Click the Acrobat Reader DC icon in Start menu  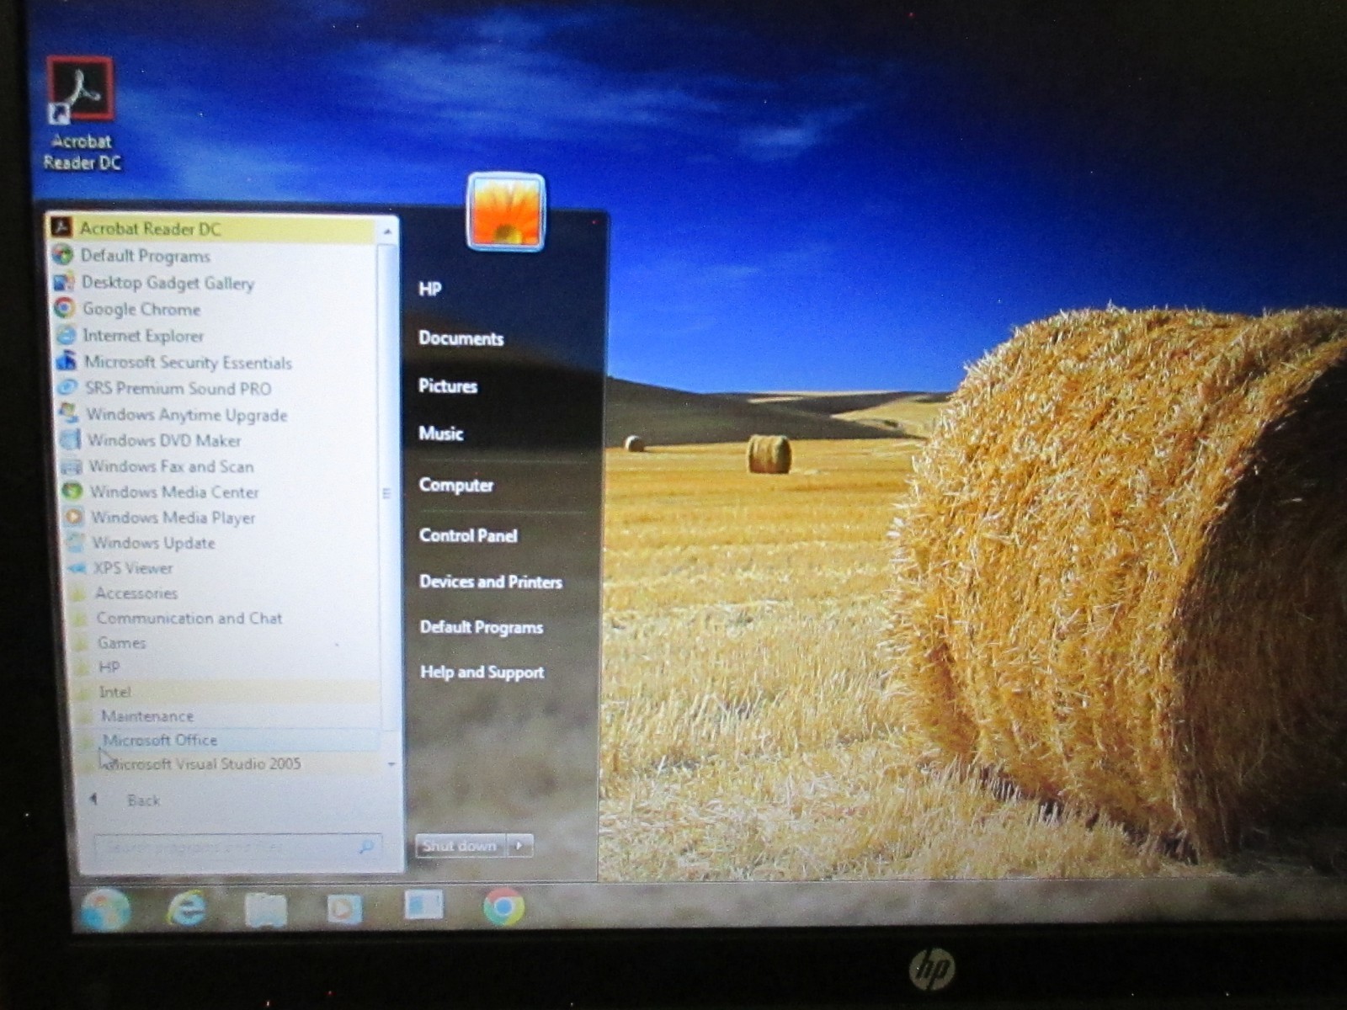(61, 228)
